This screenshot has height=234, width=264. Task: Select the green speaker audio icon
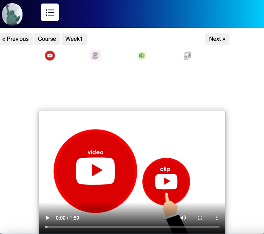(142, 56)
